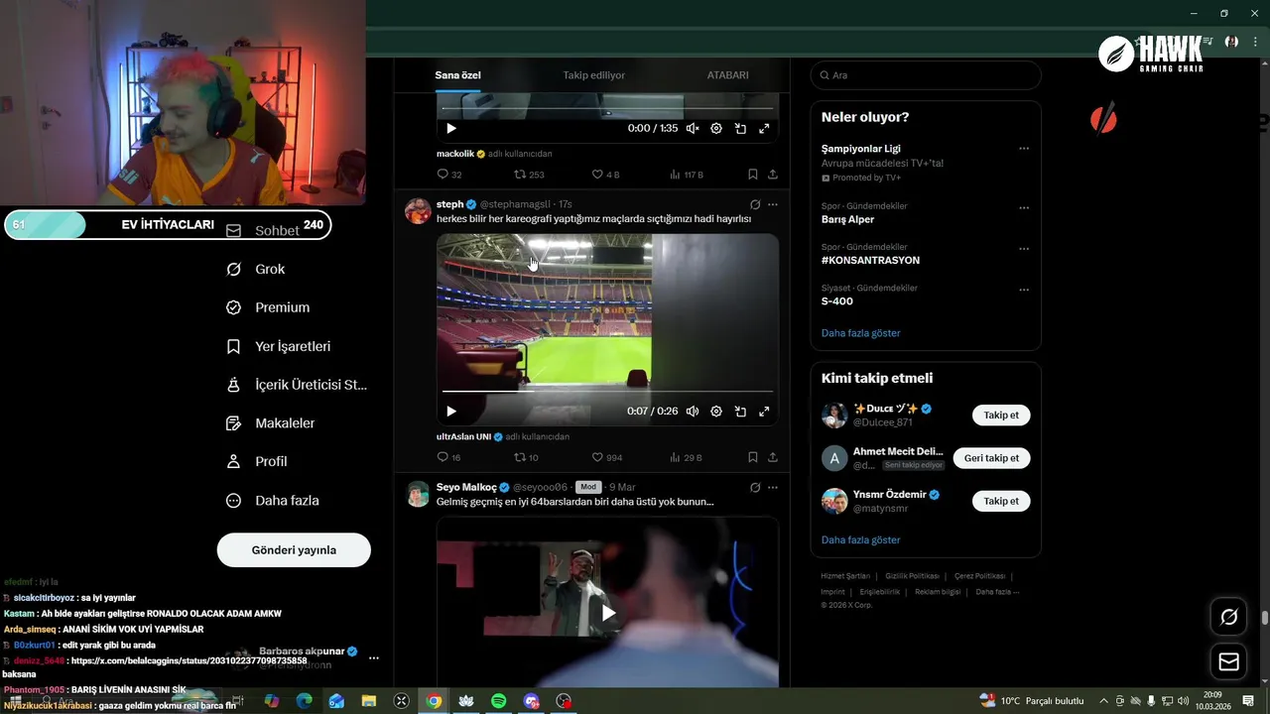Open the Daha fazla menu
This screenshot has width=1270, height=714.
273,501
